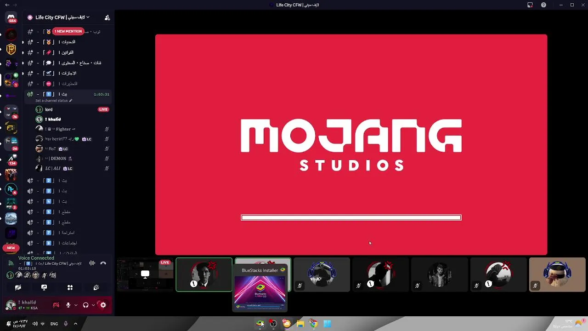Select the green-outlined participant tile
Image resolution: width=588 pixels, height=331 pixels.
[x=204, y=275]
